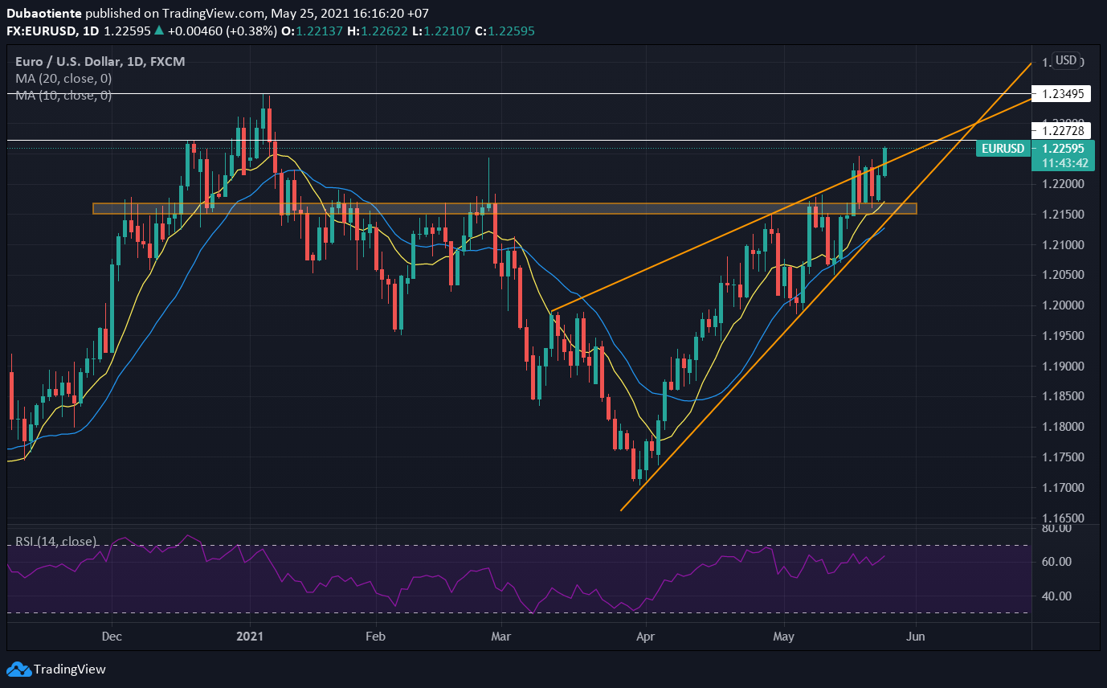1107x688 pixels.
Task: Select the MA (10, close, 0) indicator legend
Action: pyautogui.click(x=63, y=96)
